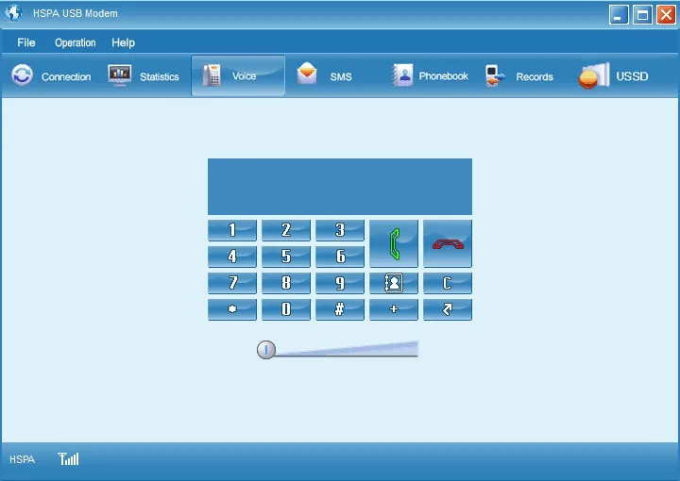The width and height of the screenshot is (680, 481).
Task: Open contacts via keypad phonebook icon
Action: coord(393,283)
